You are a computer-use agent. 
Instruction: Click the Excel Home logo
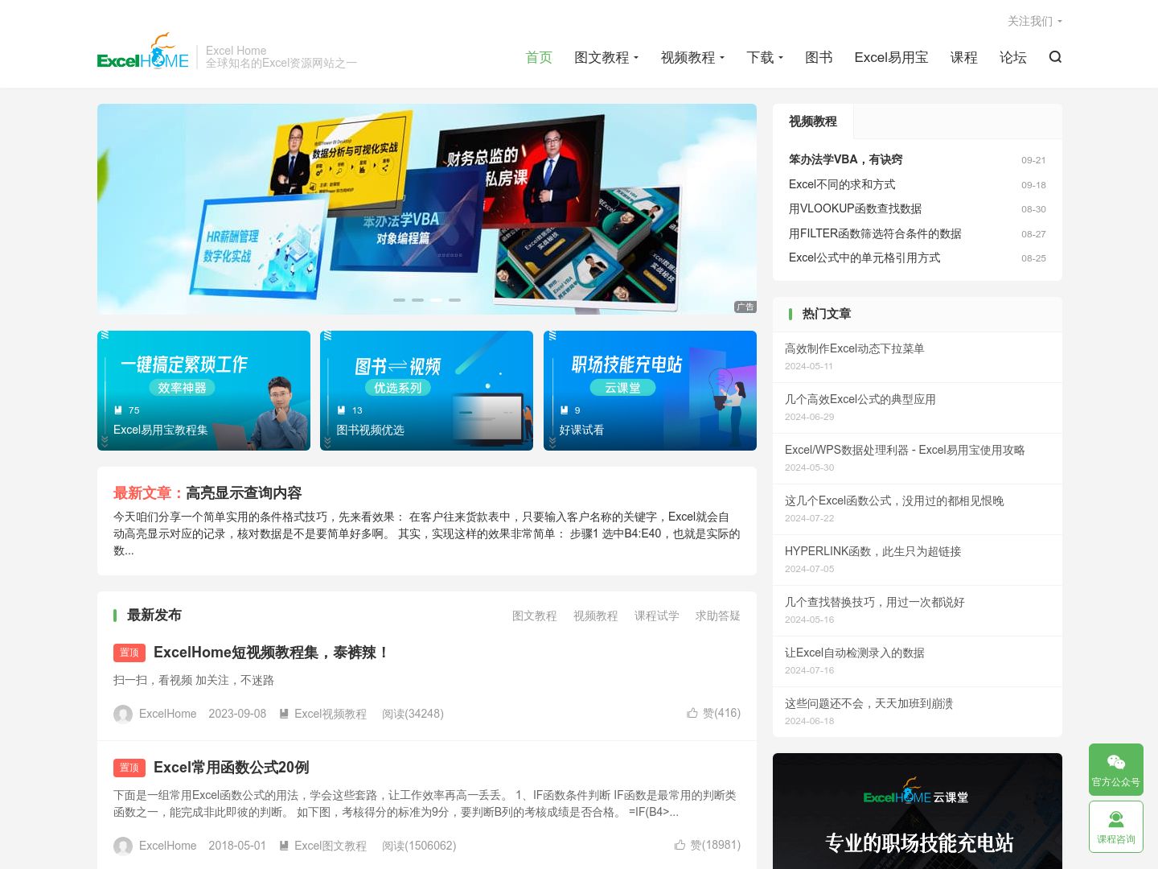coord(143,51)
